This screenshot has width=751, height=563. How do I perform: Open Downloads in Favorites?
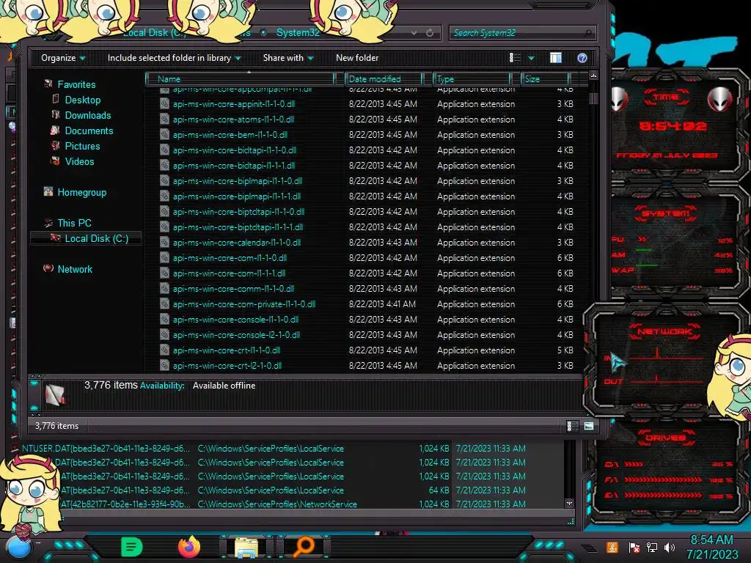click(x=88, y=115)
